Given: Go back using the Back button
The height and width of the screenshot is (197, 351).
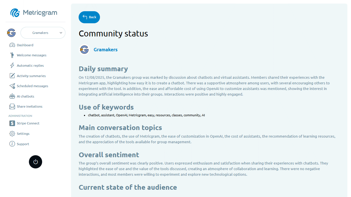Looking at the screenshot, I should tap(89, 17).
